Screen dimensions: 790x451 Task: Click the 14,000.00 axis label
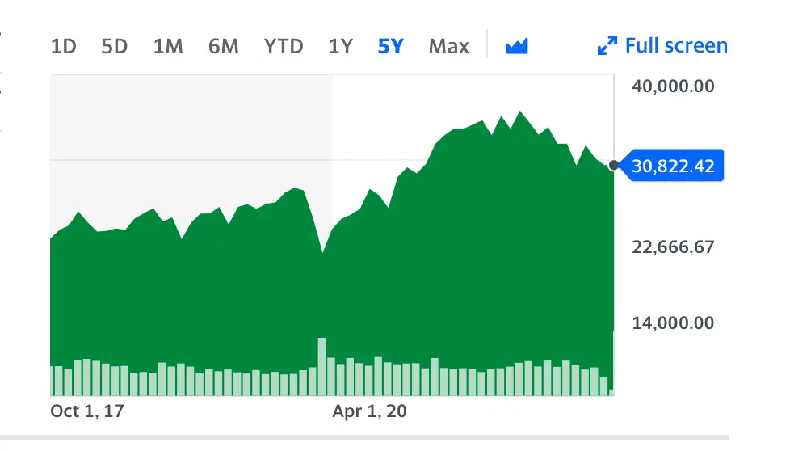tap(673, 323)
